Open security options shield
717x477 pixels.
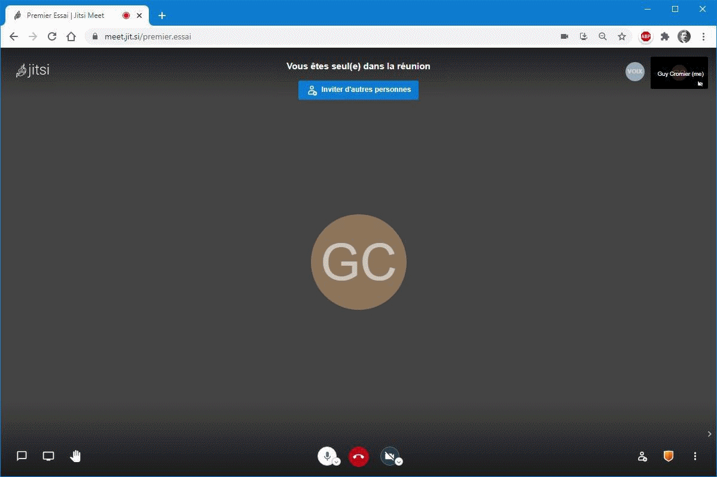669,456
